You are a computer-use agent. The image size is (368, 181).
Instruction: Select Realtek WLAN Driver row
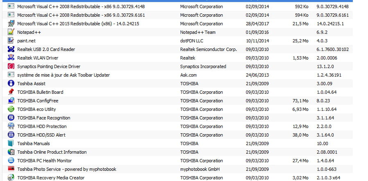click(x=177, y=58)
